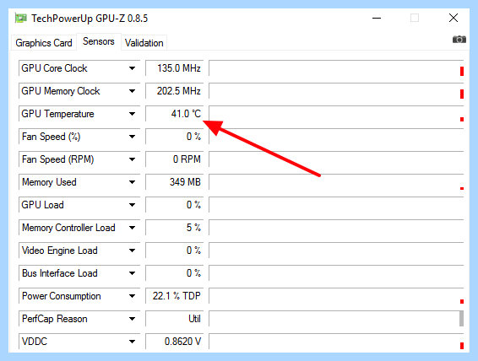478x361 pixels.
Task: Open the VDDC sensor dropdown
Action: pos(132,342)
